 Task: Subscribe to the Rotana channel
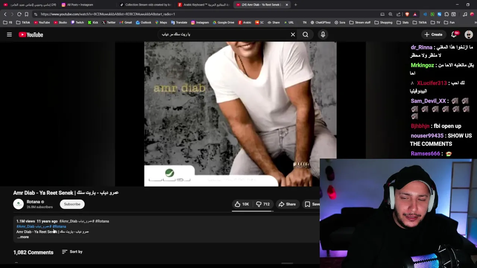72,204
